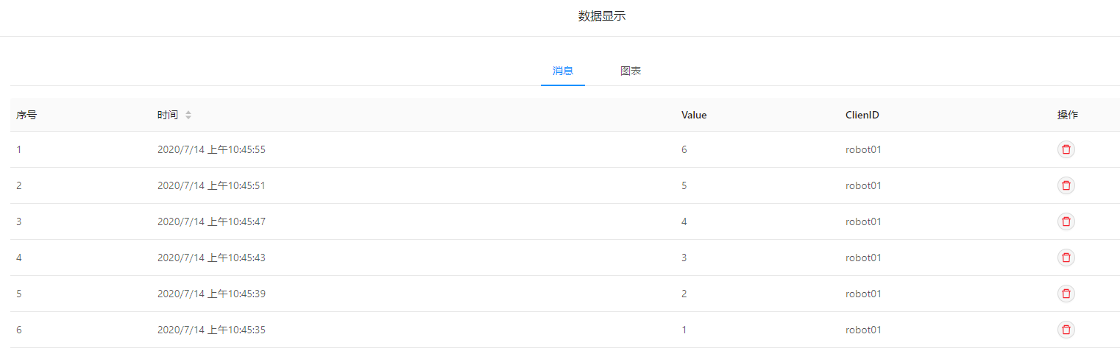The height and width of the screenshot is (362, 1120).
Task: Delete the 10:45:39 message entry
Action: 1066,294
